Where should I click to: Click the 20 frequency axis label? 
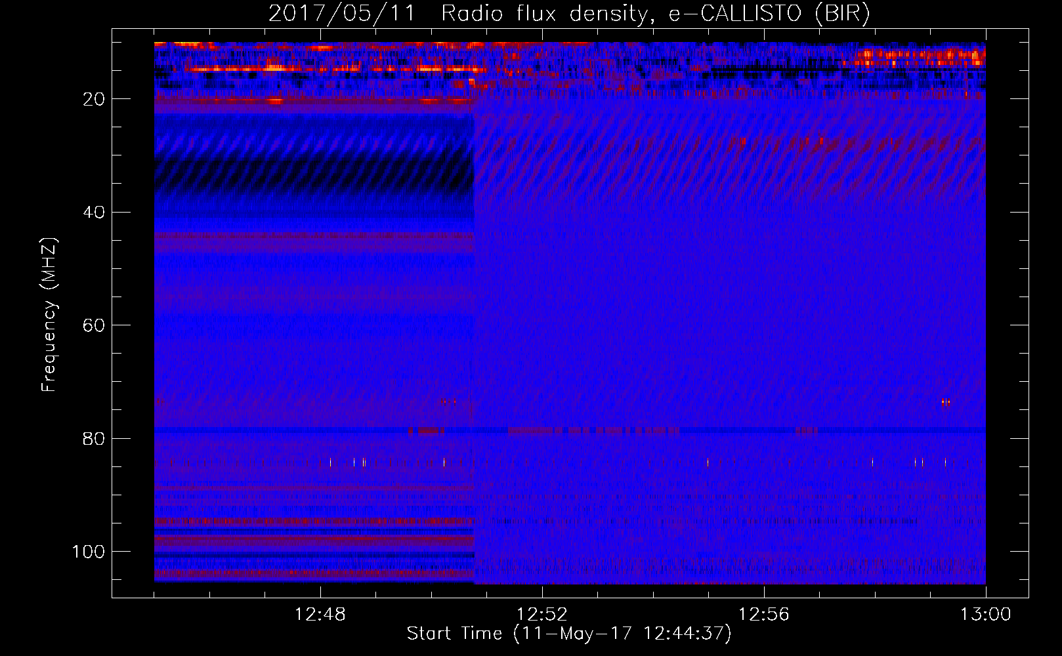[94, 99]
